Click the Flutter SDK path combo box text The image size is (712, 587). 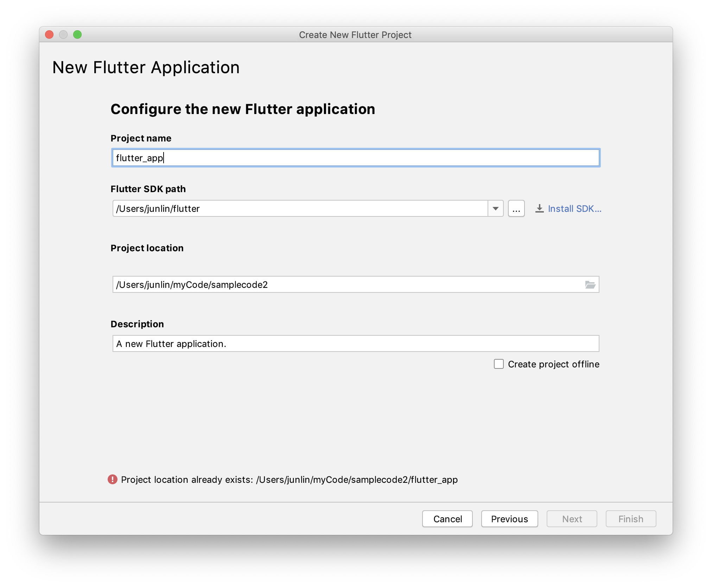click(x=299, y=209)
